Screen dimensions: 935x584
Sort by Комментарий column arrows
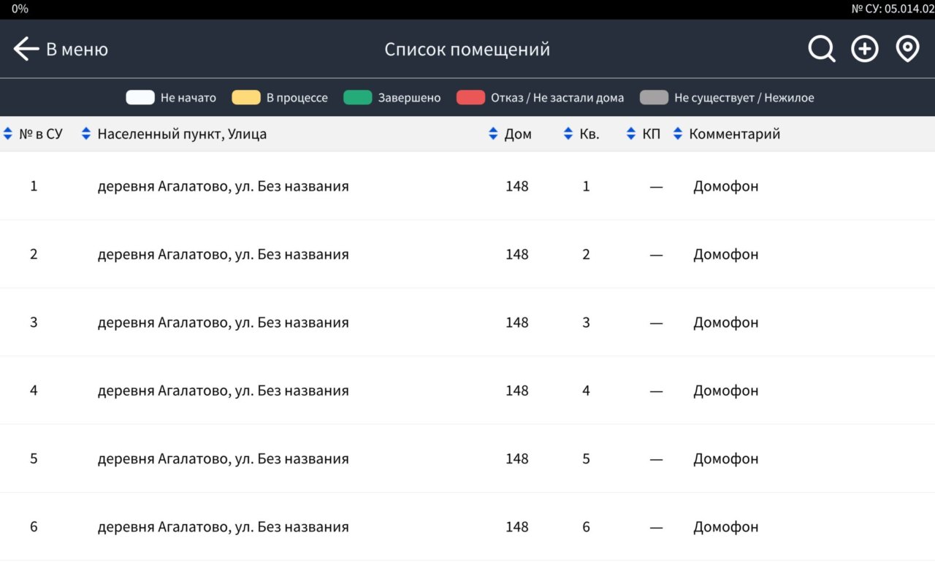click(x=678, y=134)
